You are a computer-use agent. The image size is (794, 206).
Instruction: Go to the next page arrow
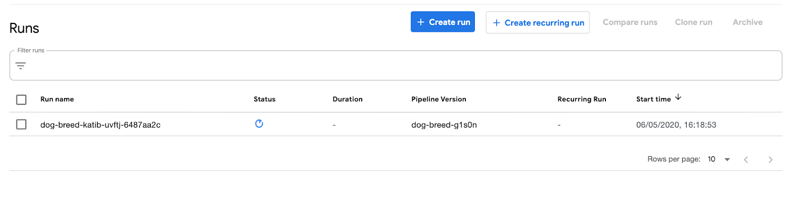770,159
